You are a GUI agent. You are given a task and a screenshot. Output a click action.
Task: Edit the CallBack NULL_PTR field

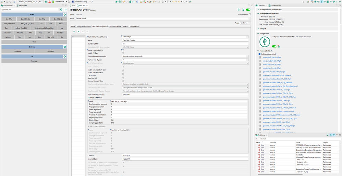coord(185,155)
